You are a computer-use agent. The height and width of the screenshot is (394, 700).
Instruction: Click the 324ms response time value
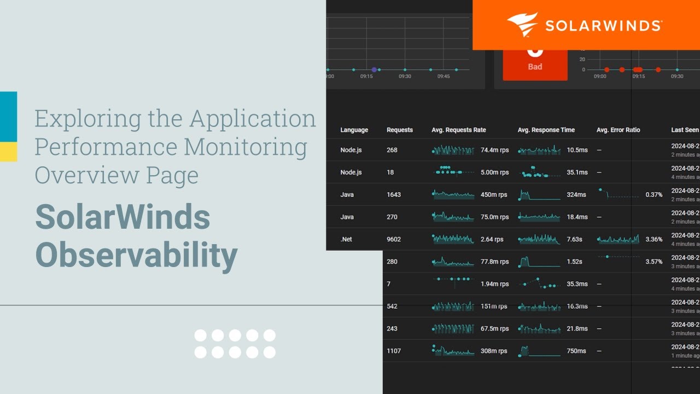tap(576, 195)
